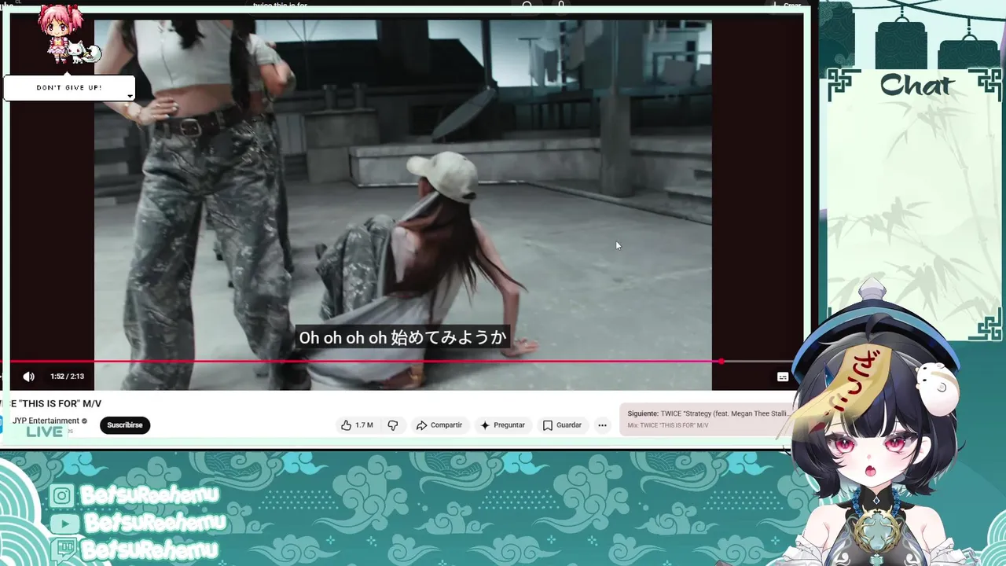Click the Japanese subtitle line on video

[x=402, y=338]
